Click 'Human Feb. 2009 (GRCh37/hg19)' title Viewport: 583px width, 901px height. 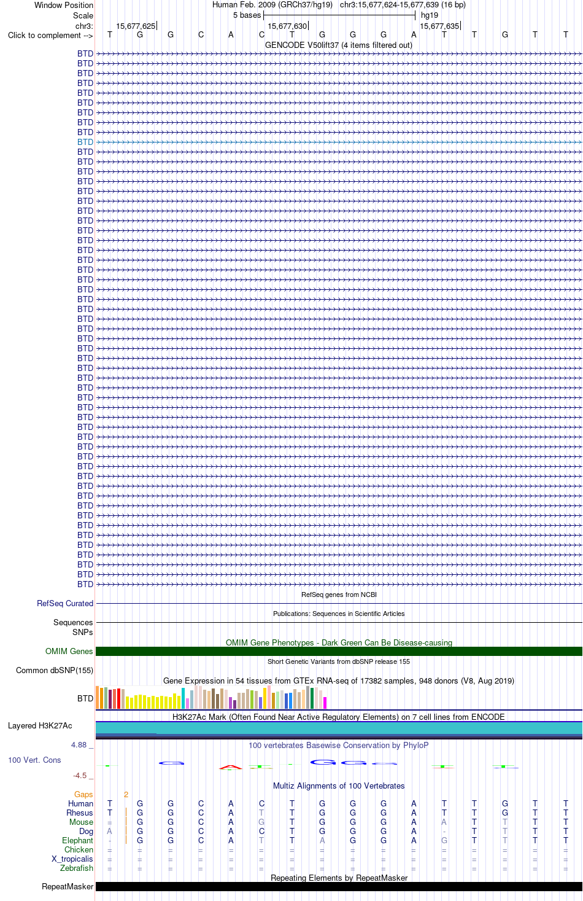click(x=272, y=5)
